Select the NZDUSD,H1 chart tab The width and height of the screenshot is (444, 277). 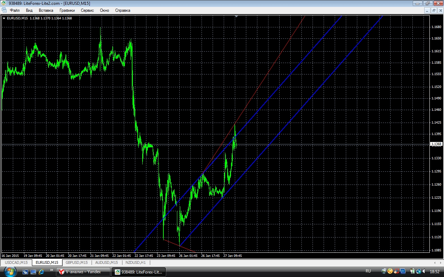(136, 262)
